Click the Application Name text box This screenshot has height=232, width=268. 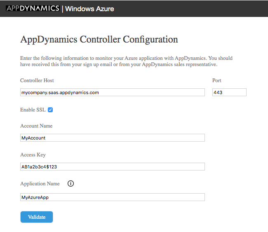click(x=113, y=197)
